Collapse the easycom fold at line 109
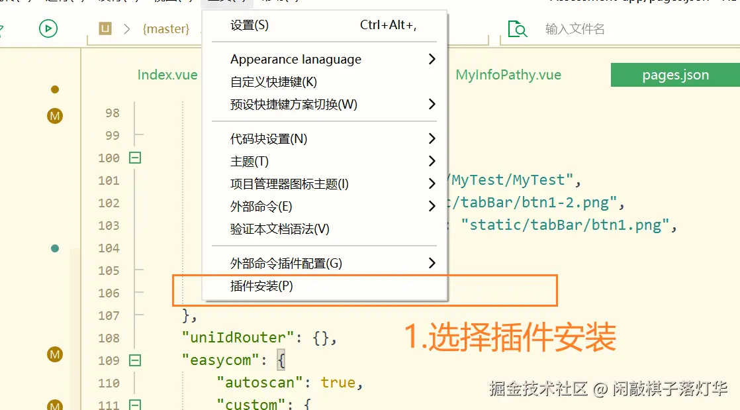The image size is (740, 410). pyautogui.click(x=135, y=360)
